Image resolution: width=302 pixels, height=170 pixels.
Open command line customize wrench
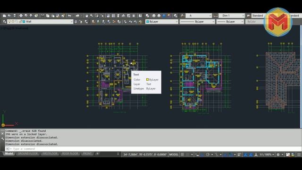coord(2,138)
